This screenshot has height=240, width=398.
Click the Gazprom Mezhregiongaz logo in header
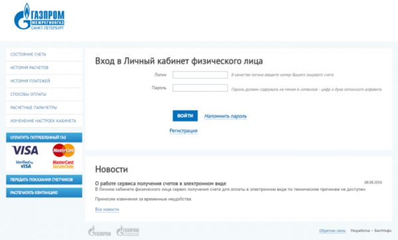(39, 17)
